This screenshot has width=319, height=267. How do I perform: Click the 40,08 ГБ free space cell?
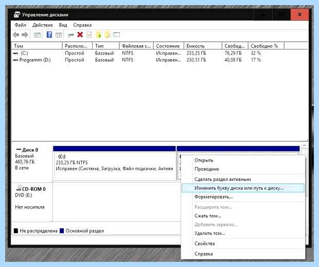[x=233, y=60]
